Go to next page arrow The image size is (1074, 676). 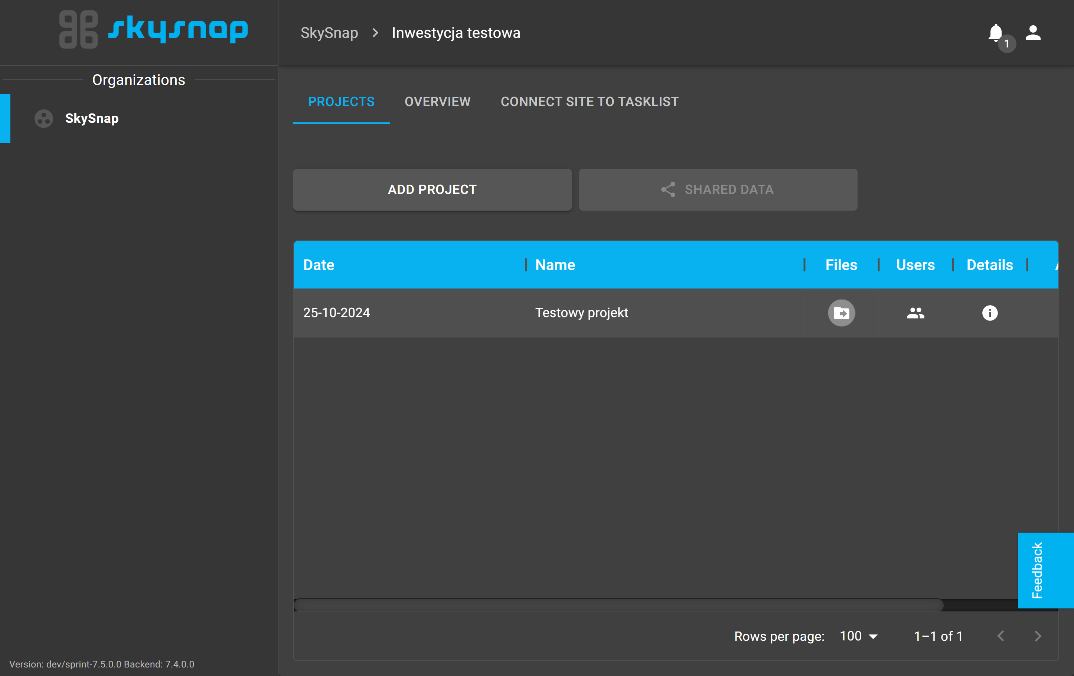point(1037,636)
